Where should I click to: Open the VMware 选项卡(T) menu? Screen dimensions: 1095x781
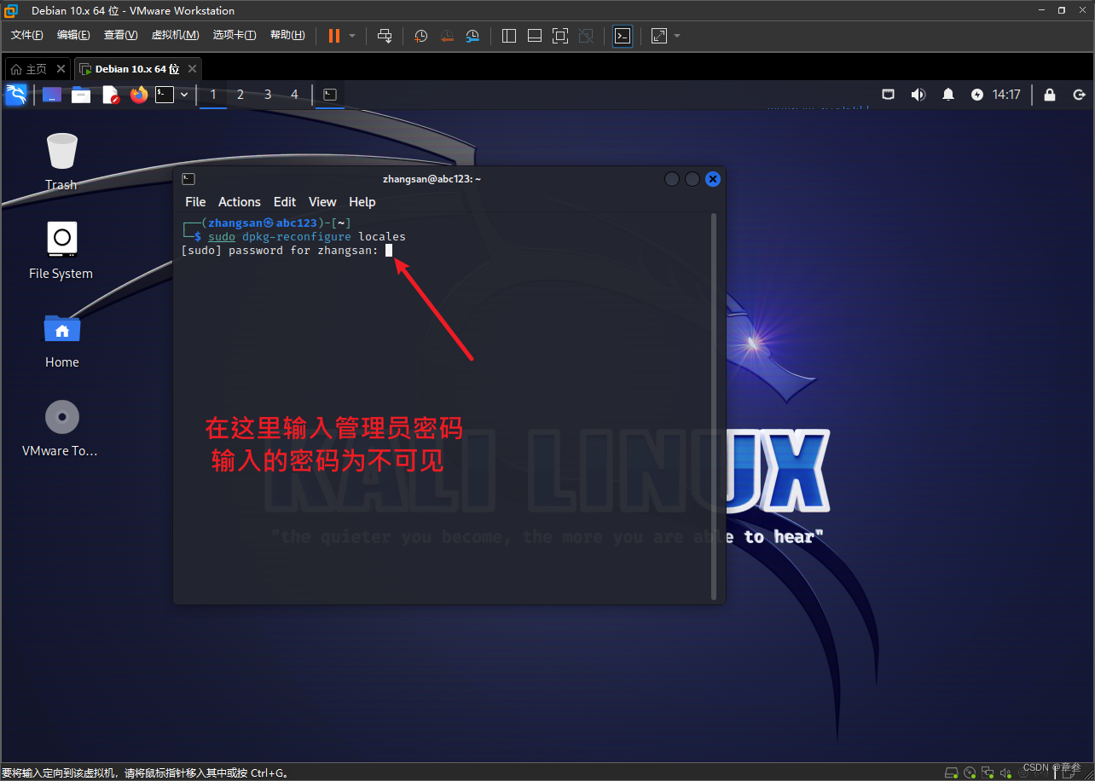click(235, 35)
